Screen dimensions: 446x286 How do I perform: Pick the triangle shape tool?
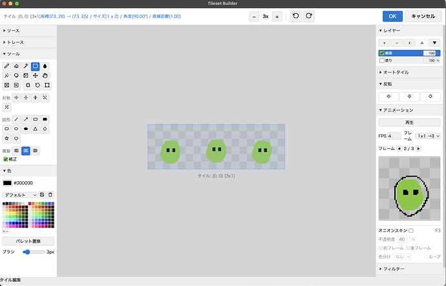point(36,129)
